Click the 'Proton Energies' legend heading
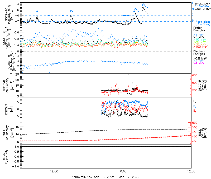Screen dimensions: 211x179 pos(199,29)
